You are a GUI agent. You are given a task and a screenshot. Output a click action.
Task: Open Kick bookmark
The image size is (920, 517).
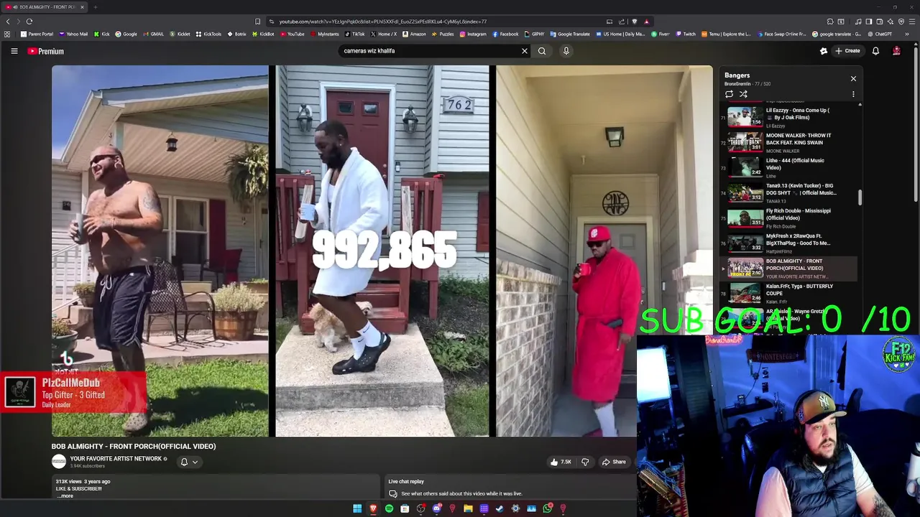pos(101,34)
